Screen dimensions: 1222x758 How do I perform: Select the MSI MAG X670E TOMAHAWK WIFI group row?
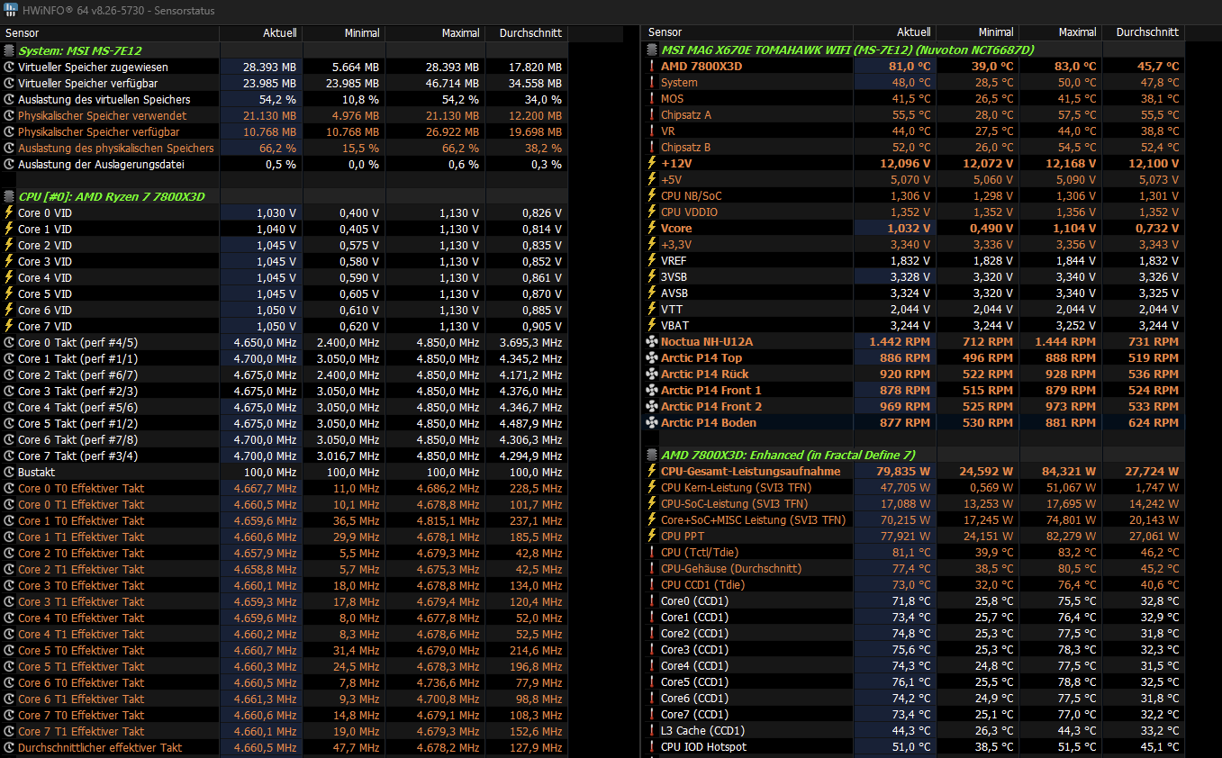(914, 50)
